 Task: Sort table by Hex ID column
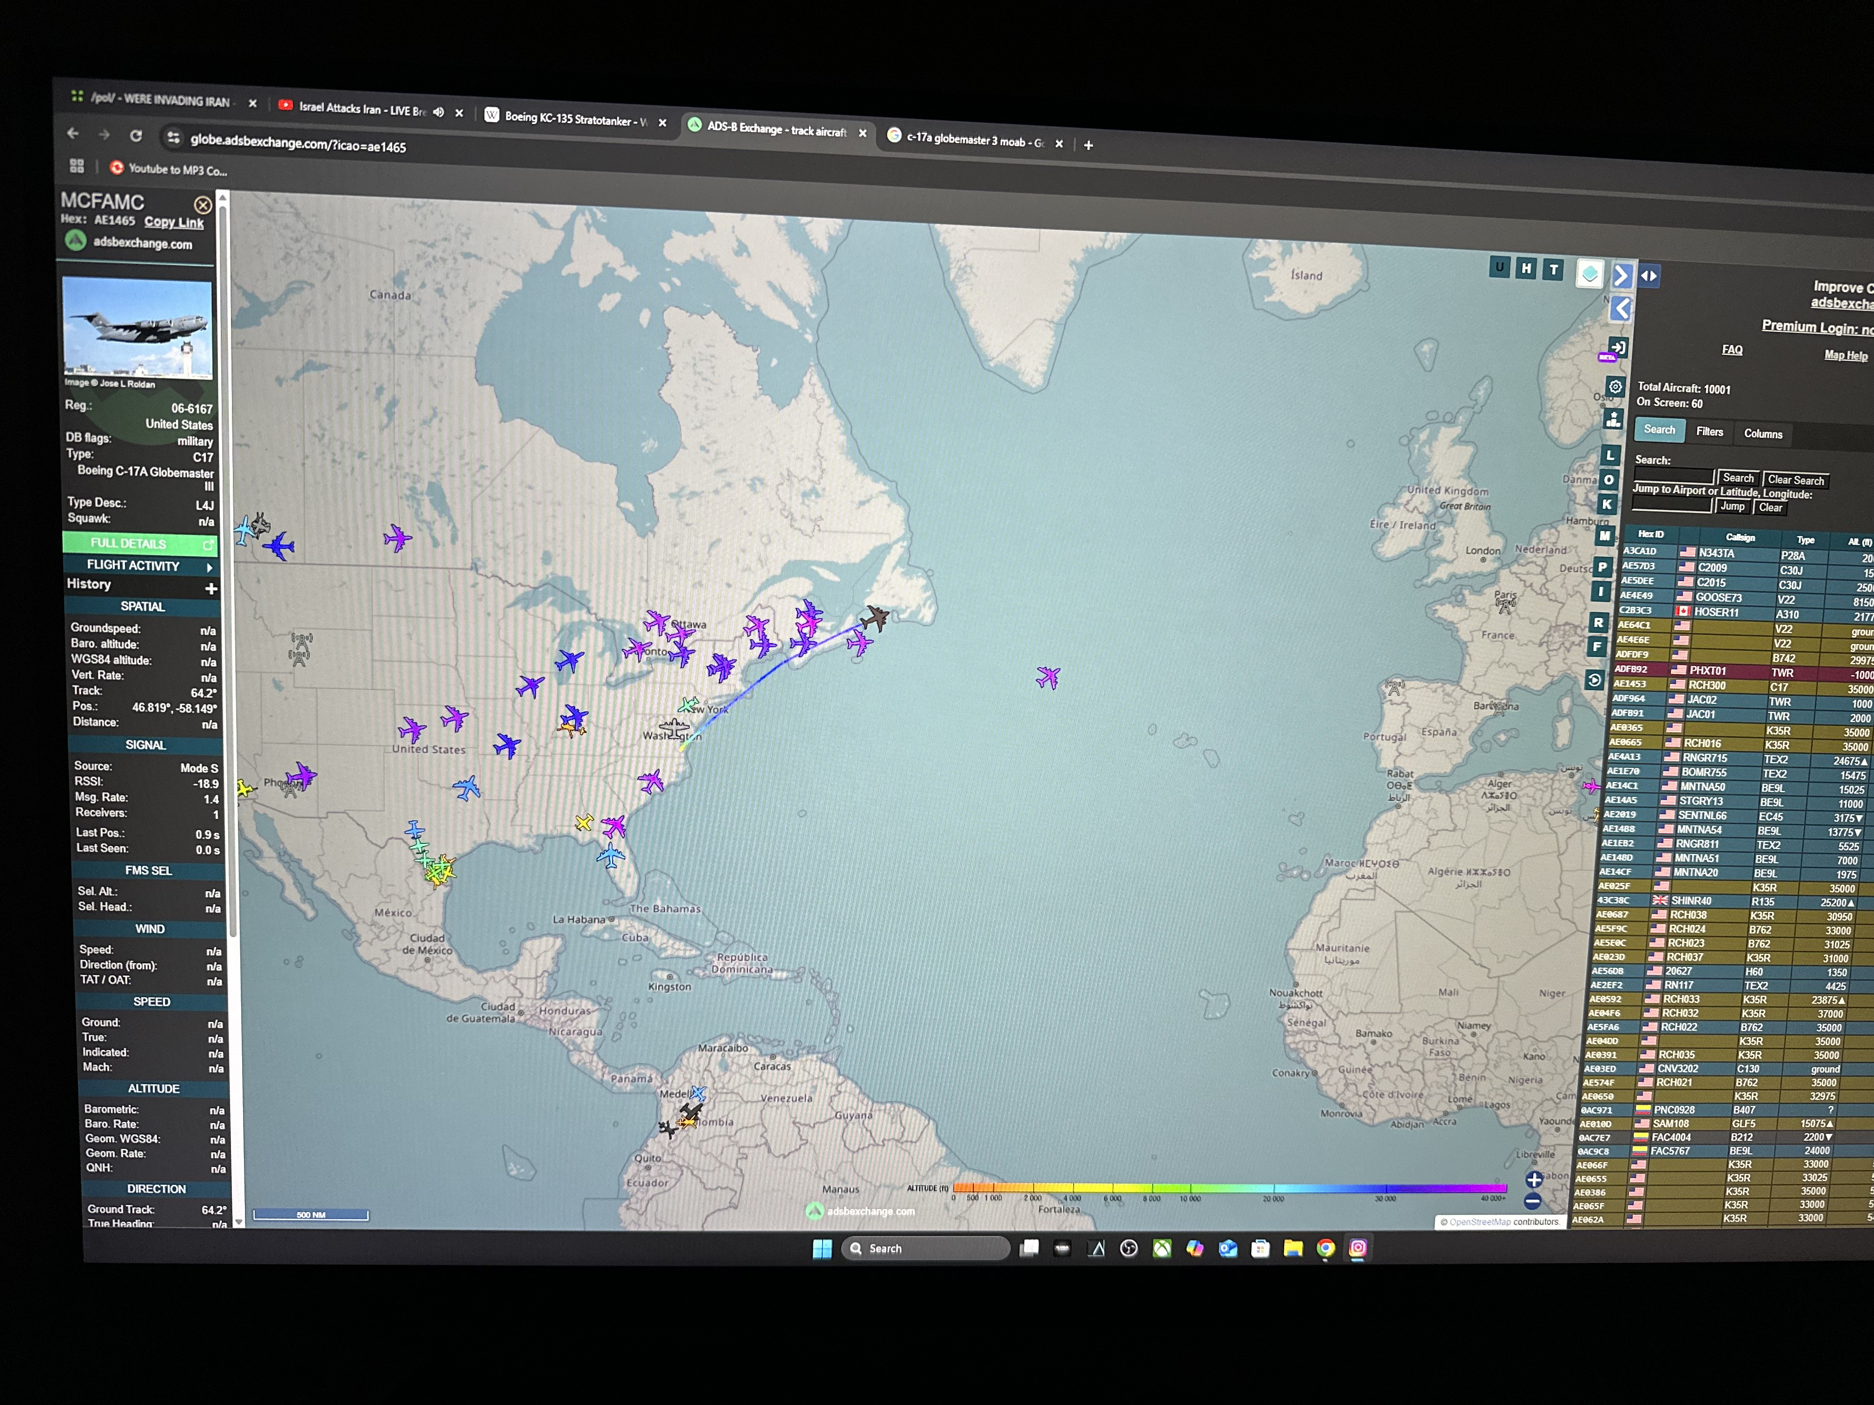tap(1650, 534)
